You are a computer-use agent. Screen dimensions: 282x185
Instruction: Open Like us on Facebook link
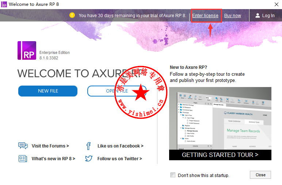coord(121,146)
